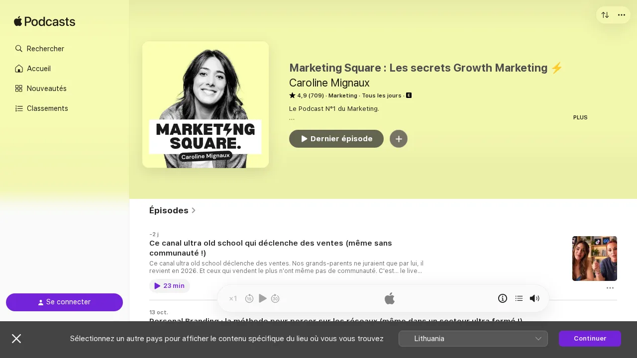637x358 pixels.
Task: Show episode info icon in player
Action: pyautogui.click(x=503, y=298)
